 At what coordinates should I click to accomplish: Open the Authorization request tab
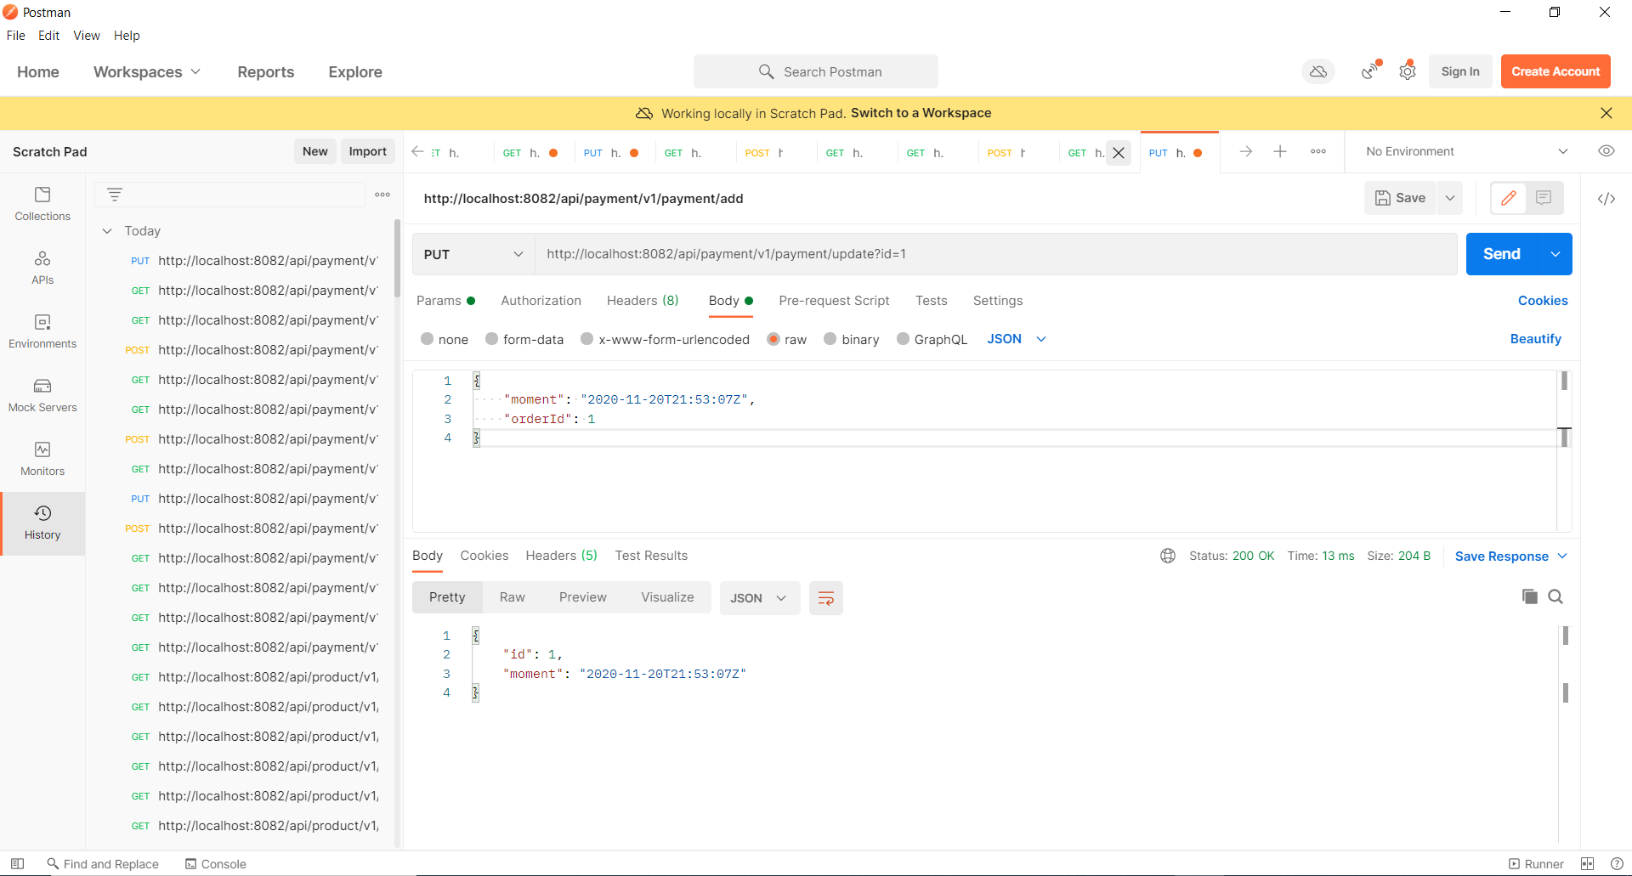coord(541,301)
